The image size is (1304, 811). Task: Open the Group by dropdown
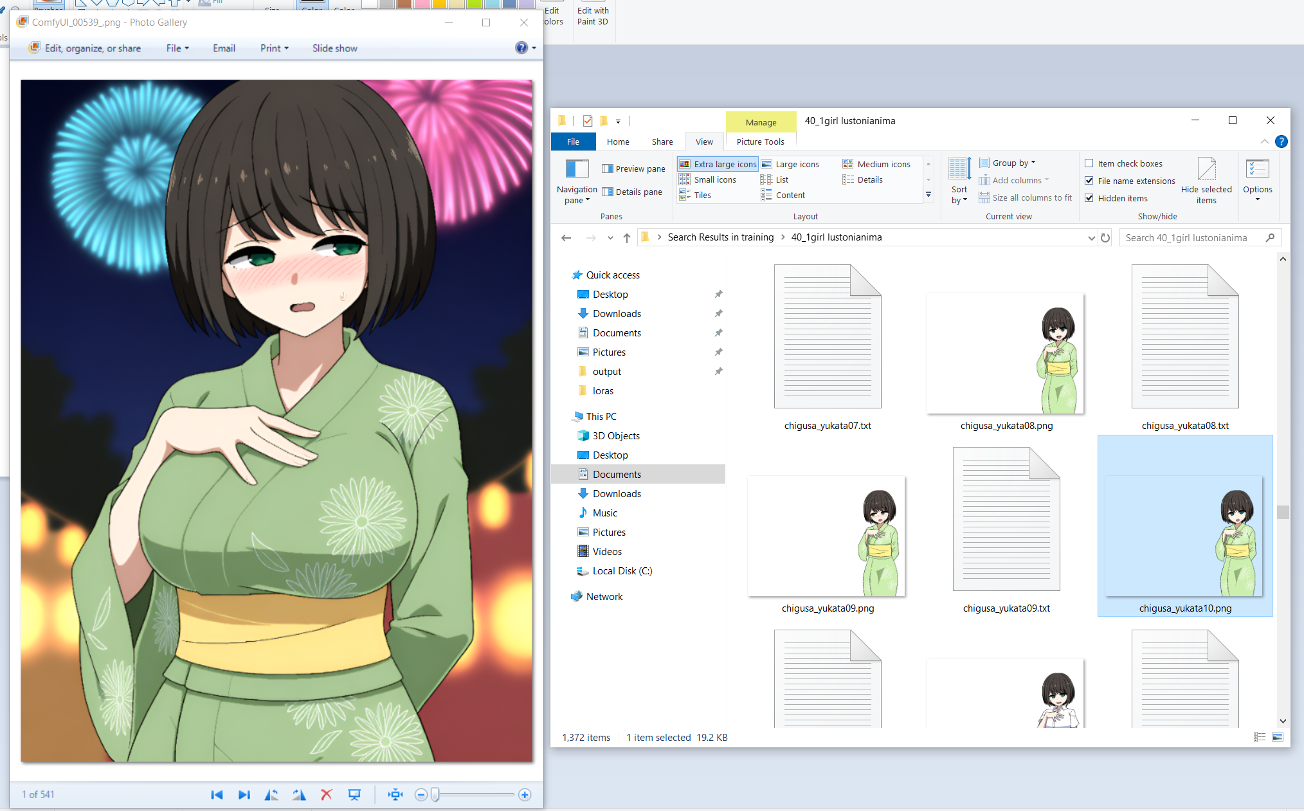point(1008,163)
